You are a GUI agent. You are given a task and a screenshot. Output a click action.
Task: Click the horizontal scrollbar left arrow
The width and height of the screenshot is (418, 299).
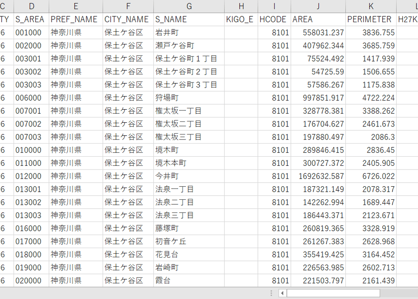pyautogui.click(x=282, y=293)
